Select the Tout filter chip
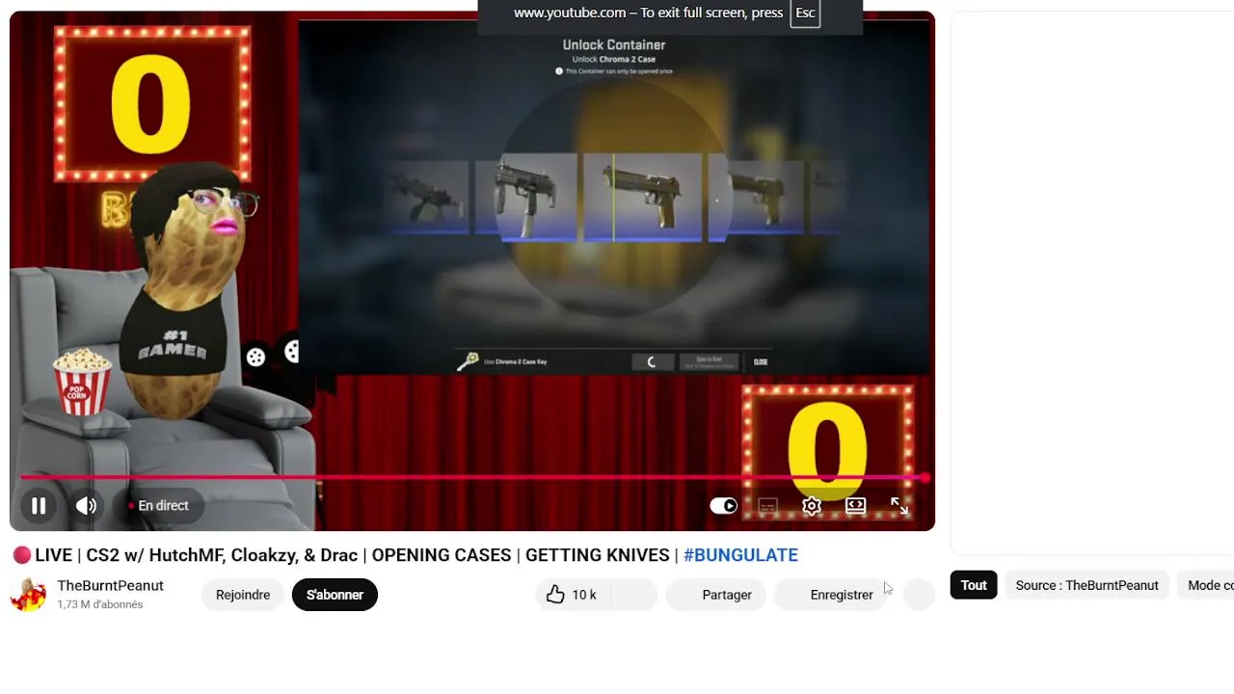This screenshot has height=694, width=1234. pyautogui.click(x=974, y=585)
